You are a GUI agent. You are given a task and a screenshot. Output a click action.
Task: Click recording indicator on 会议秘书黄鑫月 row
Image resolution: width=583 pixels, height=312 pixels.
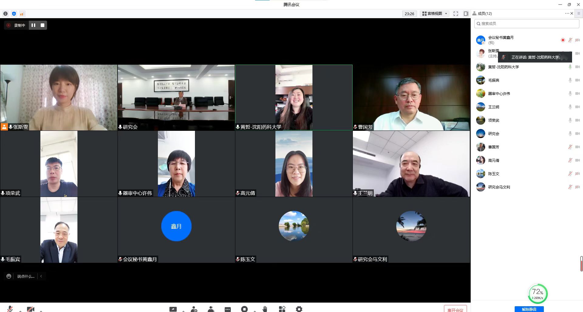pyautogui.click(x=563, y=40)
